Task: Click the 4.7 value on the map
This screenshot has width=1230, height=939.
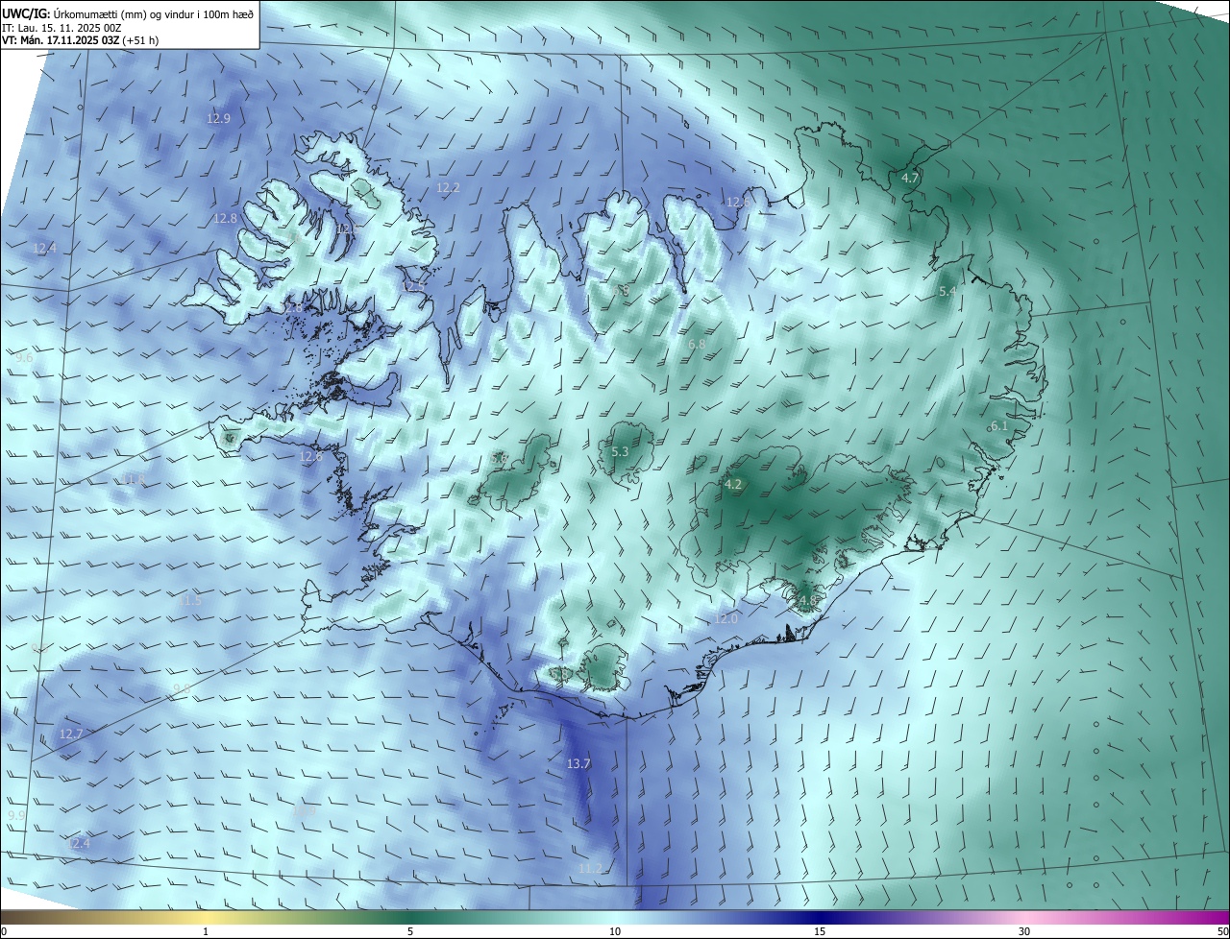Action: [910, 179]
